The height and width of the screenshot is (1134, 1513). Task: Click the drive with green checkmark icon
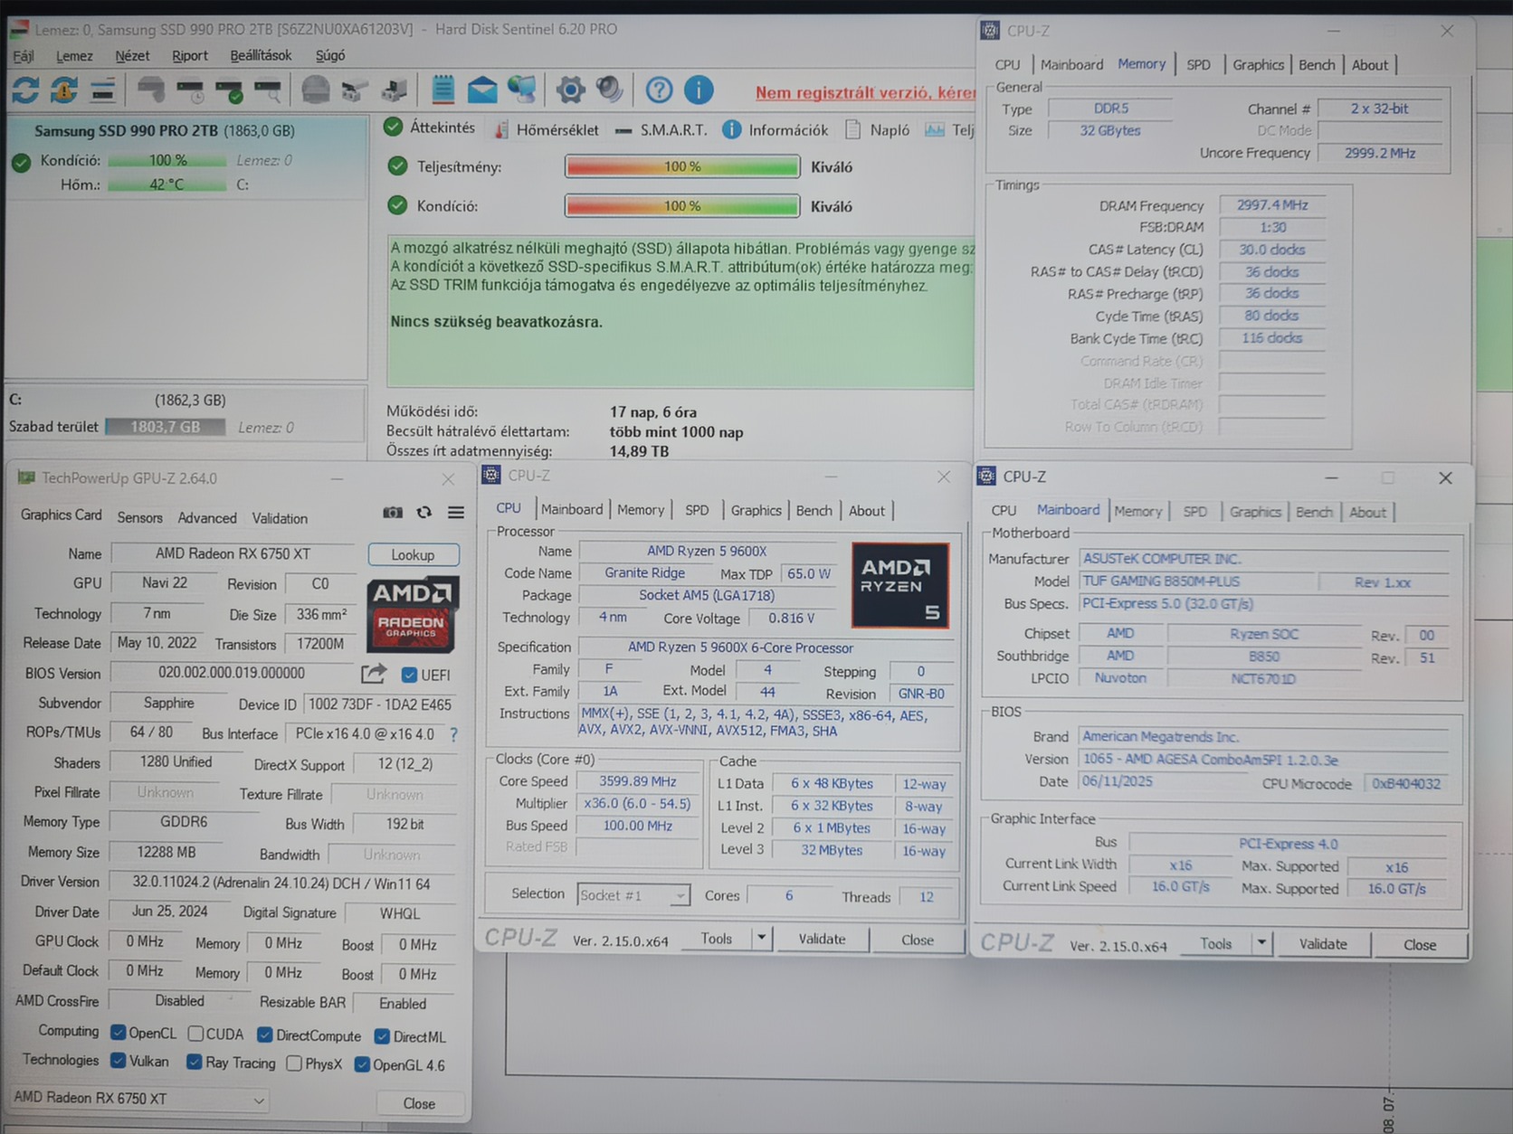[x=230, y=90]
